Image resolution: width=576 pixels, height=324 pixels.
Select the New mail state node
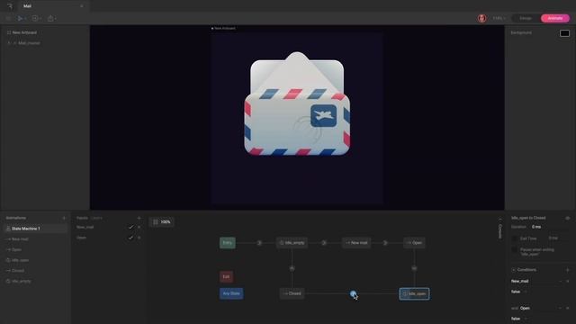point(356,243)
